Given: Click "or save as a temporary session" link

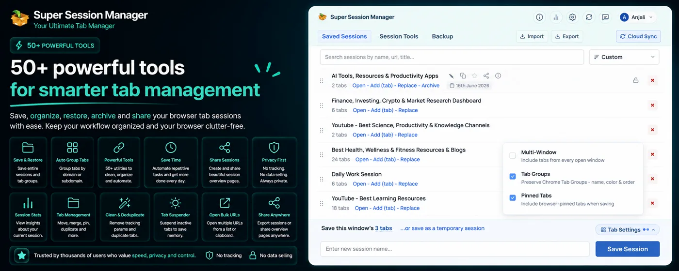Looking at the screenshot, I should [x=442, y=228].
